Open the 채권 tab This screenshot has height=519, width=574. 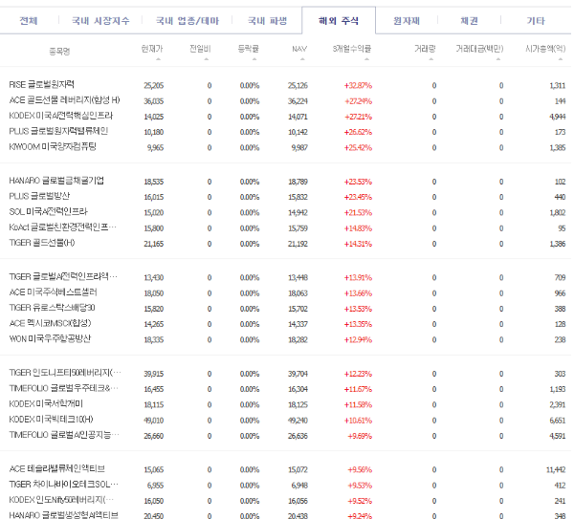[x=470, y=21]
